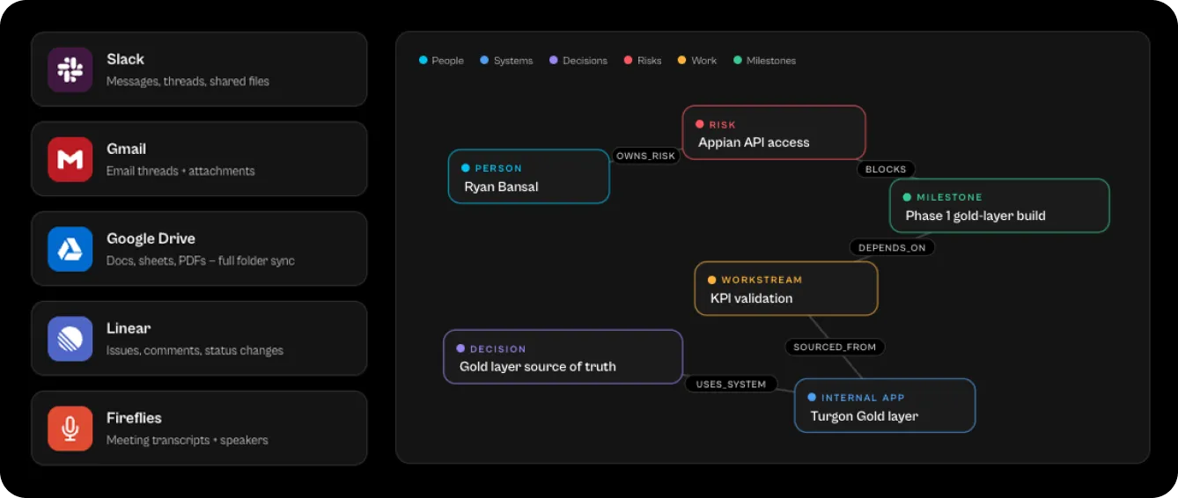Click the Google Drive triangle icon
The image size is (1178, 498).
point(70,249)
